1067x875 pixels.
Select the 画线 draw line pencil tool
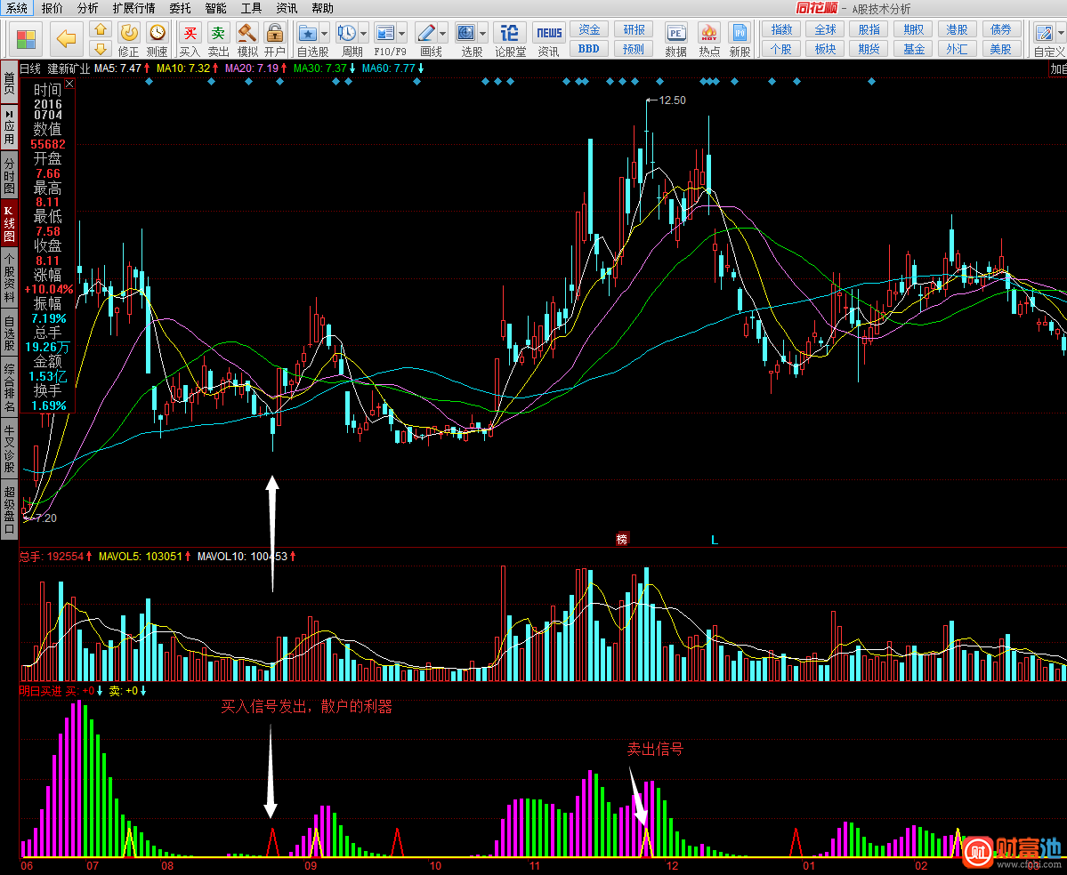point(426,33)
